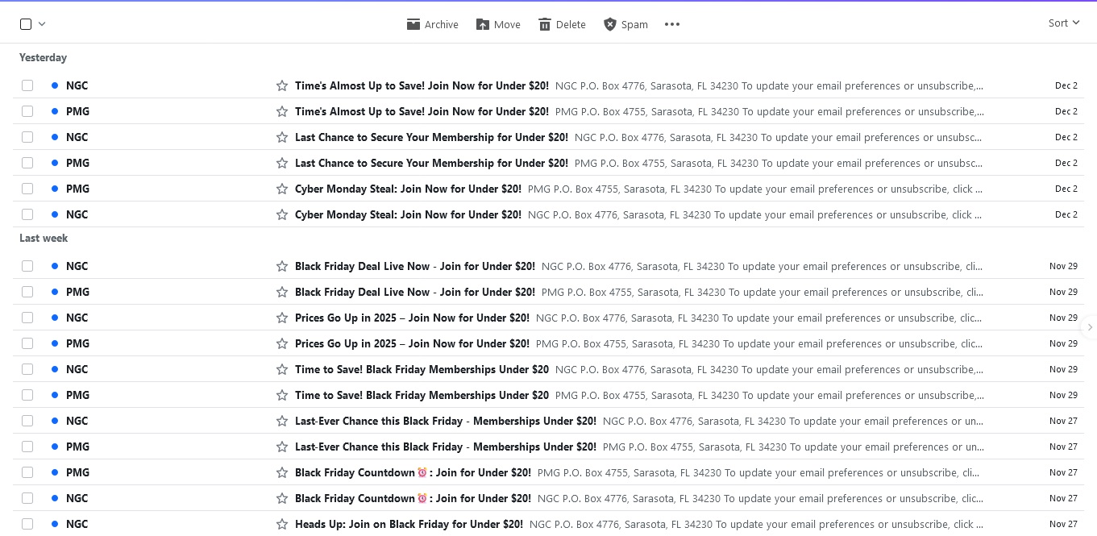1097x536 pixels.
Task: Star the NGC 'Prices Go Up in 2025' email
Action: [x=282, y=318]
